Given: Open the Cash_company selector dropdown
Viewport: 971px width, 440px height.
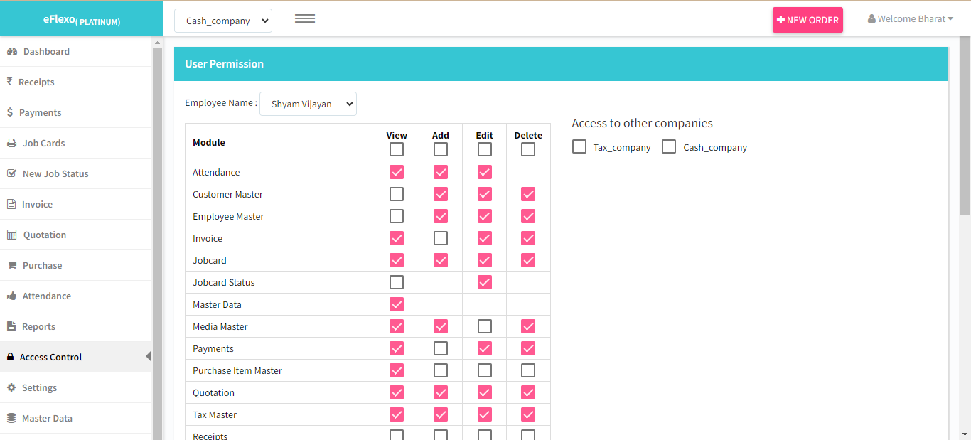Looking at the screenshot, I should (222, 21).
